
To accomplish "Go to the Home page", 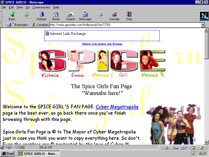I will coord(56,16).
